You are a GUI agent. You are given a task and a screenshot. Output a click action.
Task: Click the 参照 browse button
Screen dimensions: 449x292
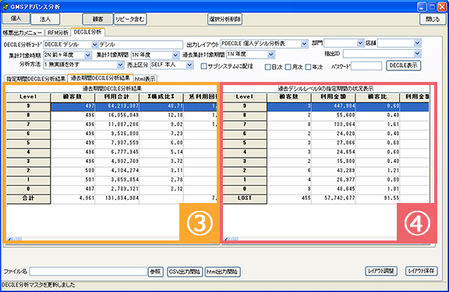[155, 272]
